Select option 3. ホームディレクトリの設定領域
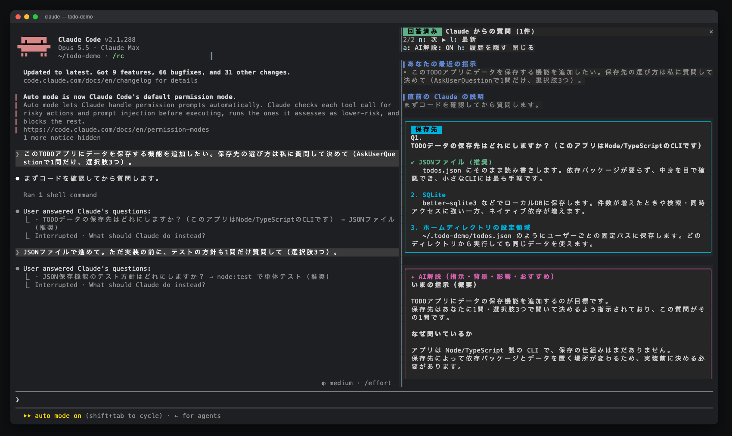The image size is (732, 436). (x=470, y=228)
